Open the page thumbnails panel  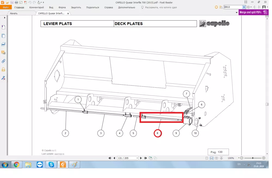point(4,36)
